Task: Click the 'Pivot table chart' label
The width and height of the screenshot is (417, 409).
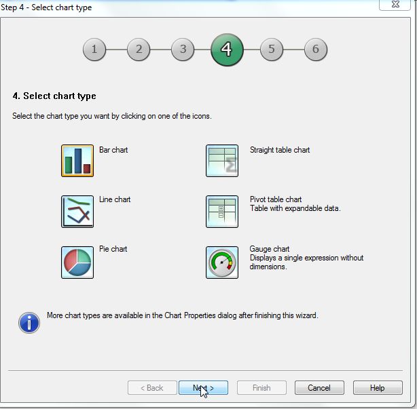Action: (x=276, y=199)
